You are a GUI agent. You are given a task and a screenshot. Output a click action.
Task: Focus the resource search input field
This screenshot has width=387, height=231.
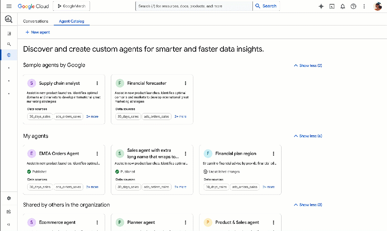[x=194, y=6]
